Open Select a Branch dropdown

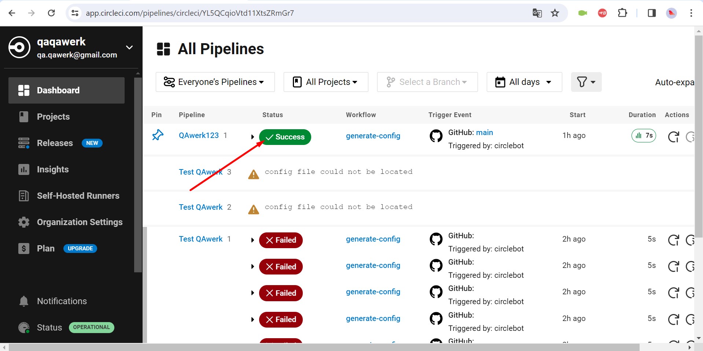click(x=427, y=82)
